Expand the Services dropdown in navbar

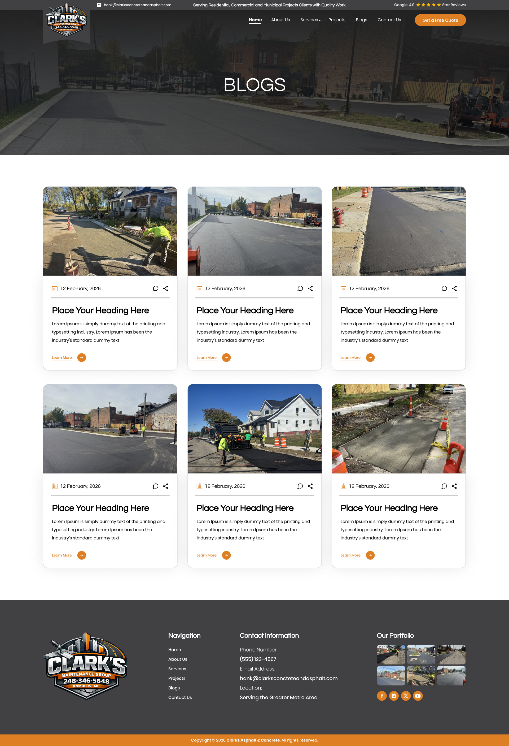[310, 20]
